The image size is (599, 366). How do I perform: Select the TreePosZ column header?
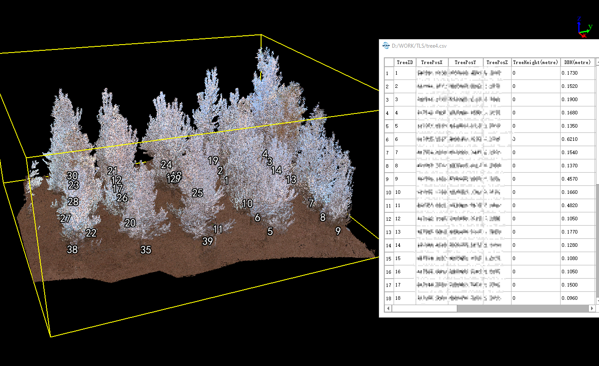click(x=497, y=62)
